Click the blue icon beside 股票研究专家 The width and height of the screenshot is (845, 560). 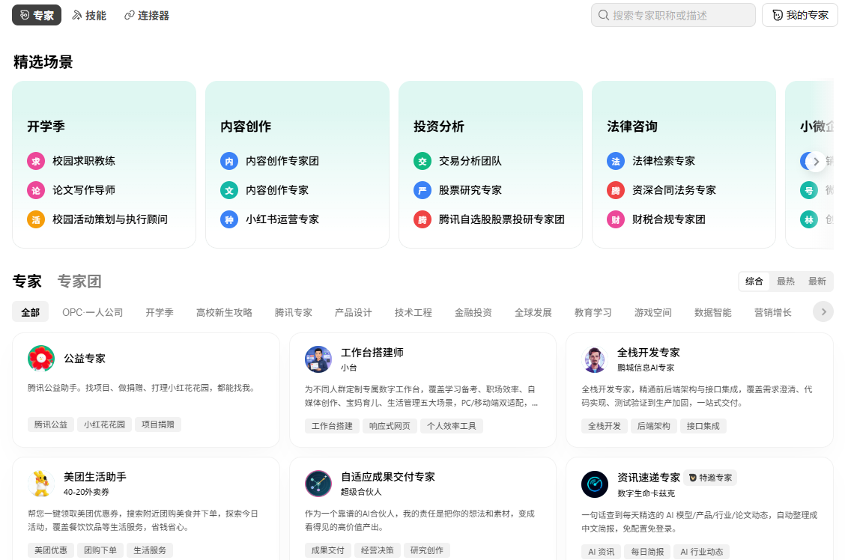point(422,190)
